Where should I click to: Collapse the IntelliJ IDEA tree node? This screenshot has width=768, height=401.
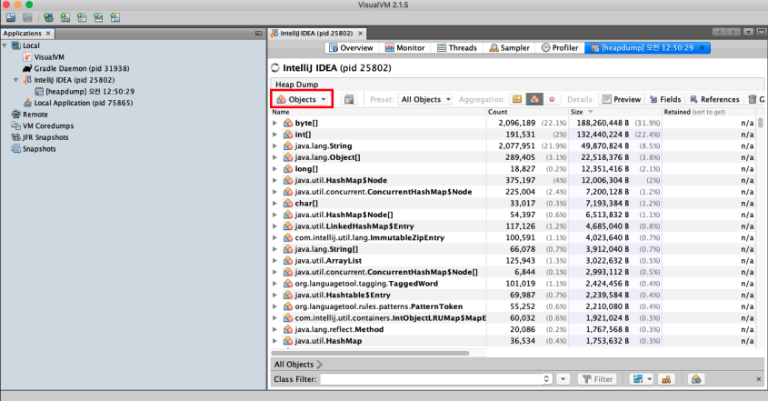[15, 80]
